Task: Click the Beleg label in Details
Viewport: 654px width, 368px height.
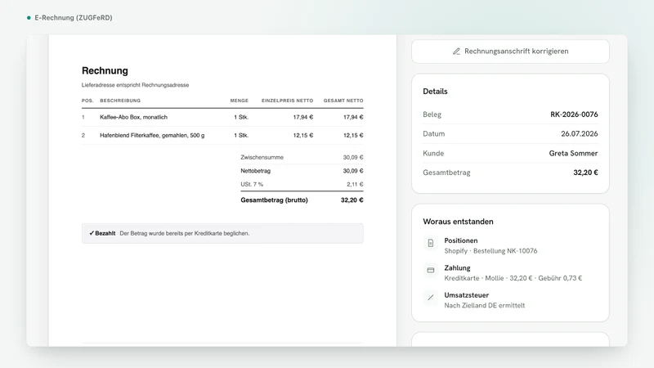Action: pos(432,114)
